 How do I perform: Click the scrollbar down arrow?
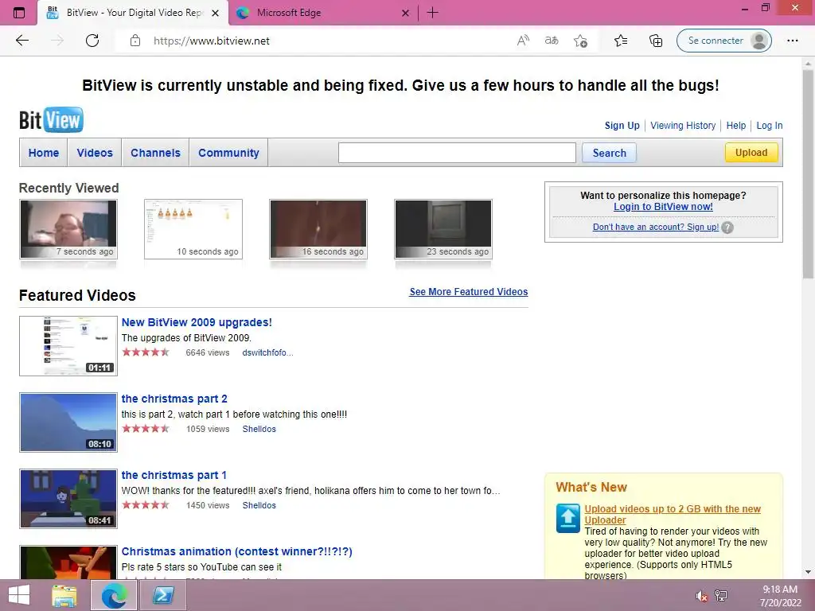point(808,572)
